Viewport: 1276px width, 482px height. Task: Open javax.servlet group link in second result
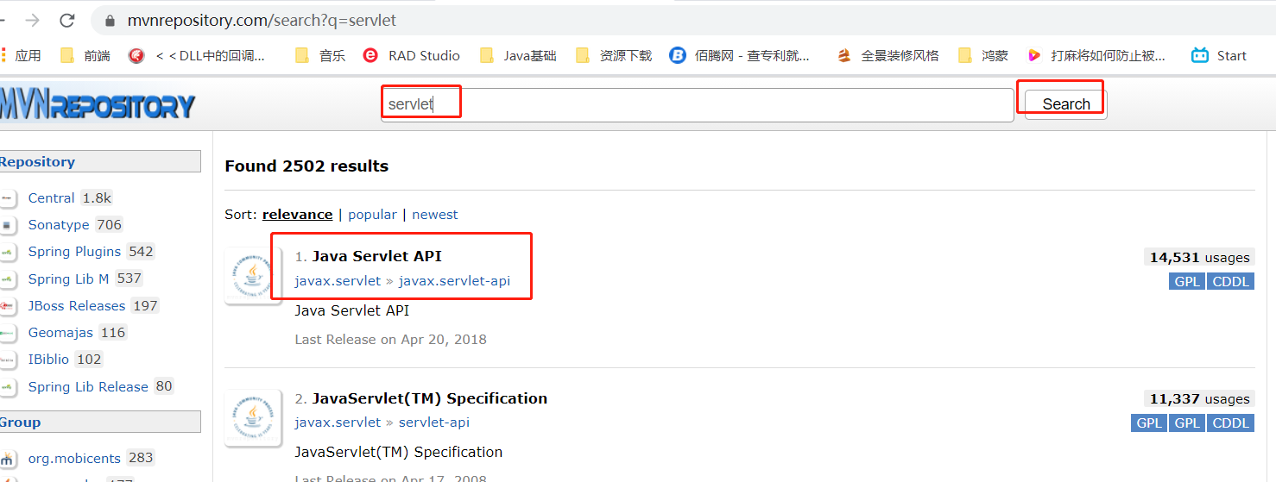338,423
